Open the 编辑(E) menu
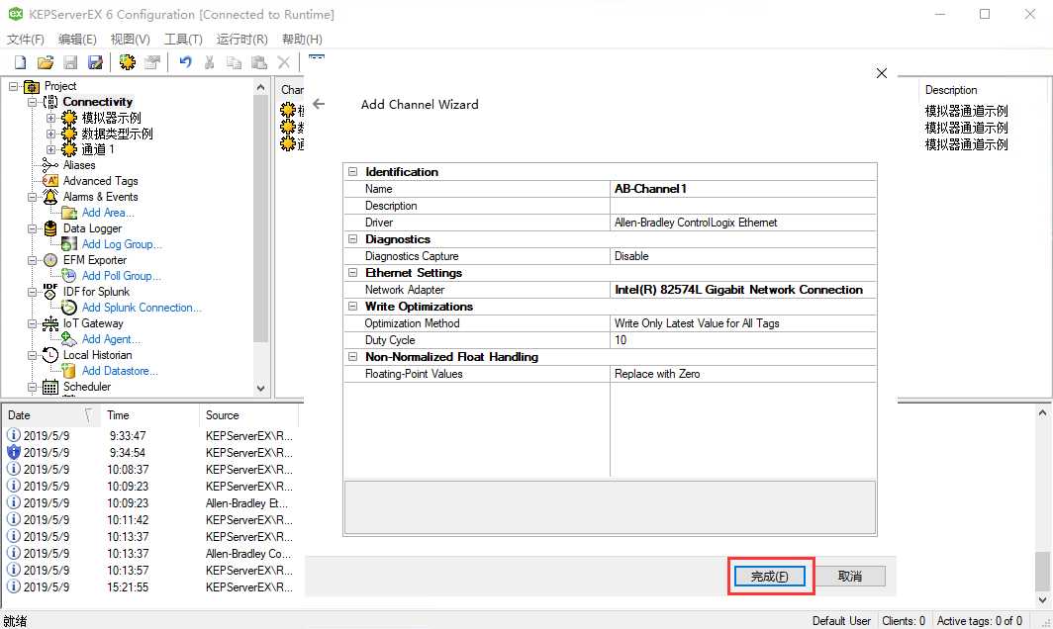This screenshot has height=629, width=1053. (x=77, y=39)
